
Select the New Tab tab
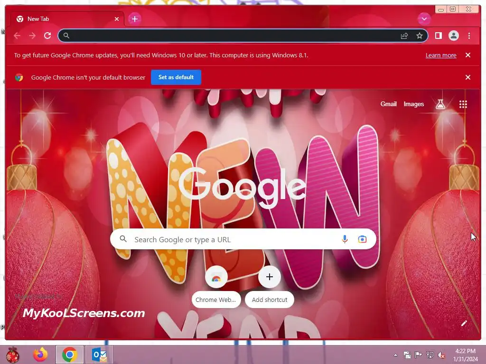[x=67, y=19]
